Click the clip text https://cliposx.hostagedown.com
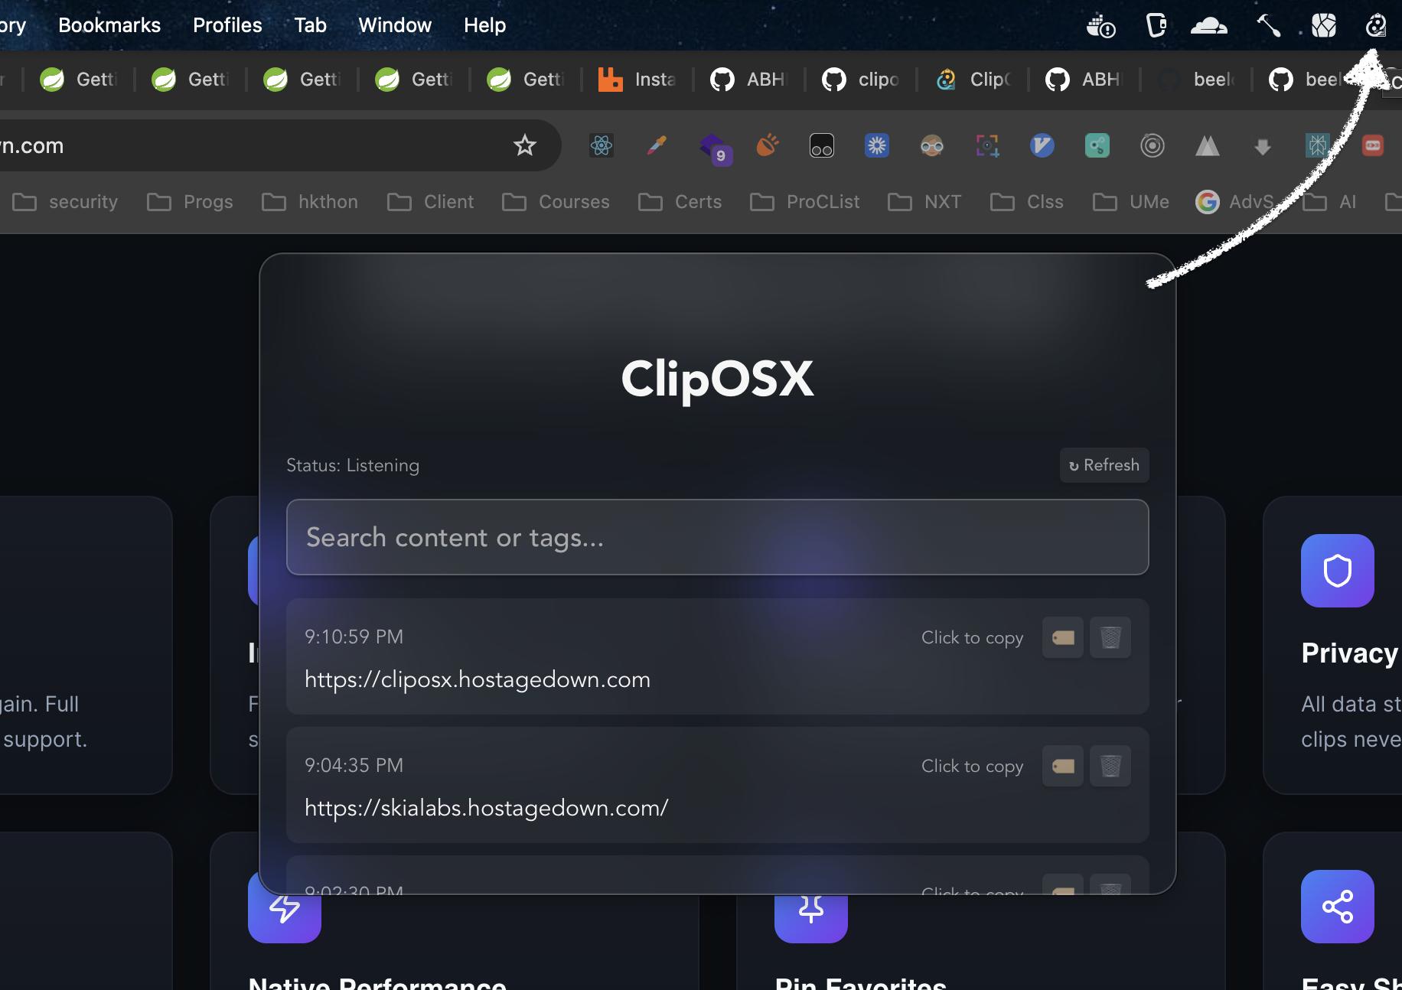 pos(478,679)
